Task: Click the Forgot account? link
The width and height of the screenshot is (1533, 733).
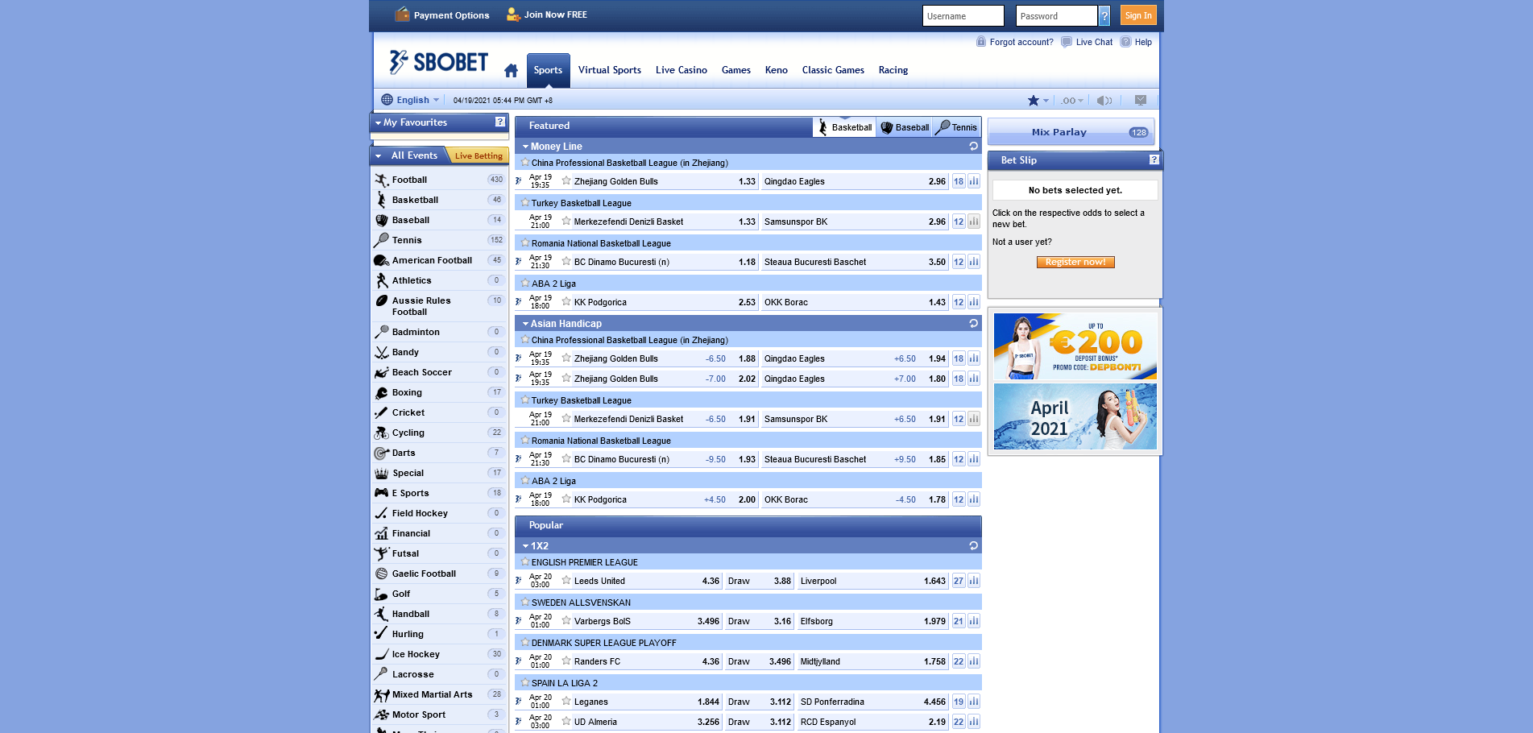Action: (x=1021, y=42)
